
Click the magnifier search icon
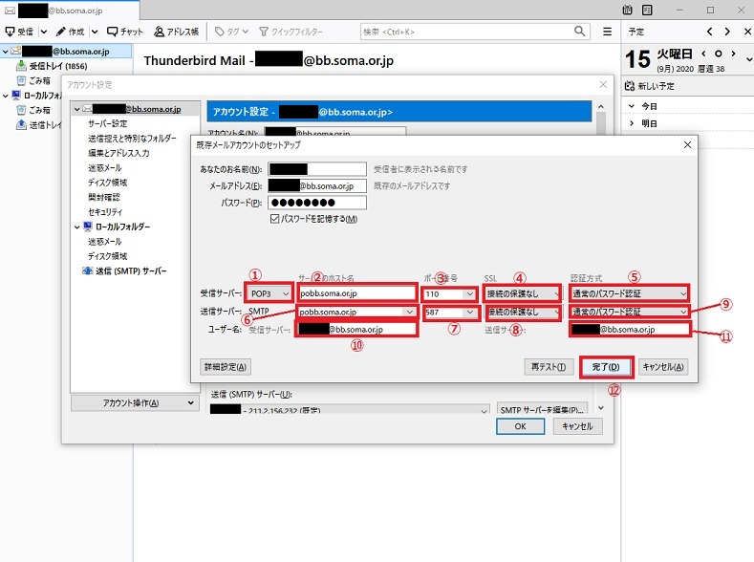pyautogui.click(x=580, y=32)
